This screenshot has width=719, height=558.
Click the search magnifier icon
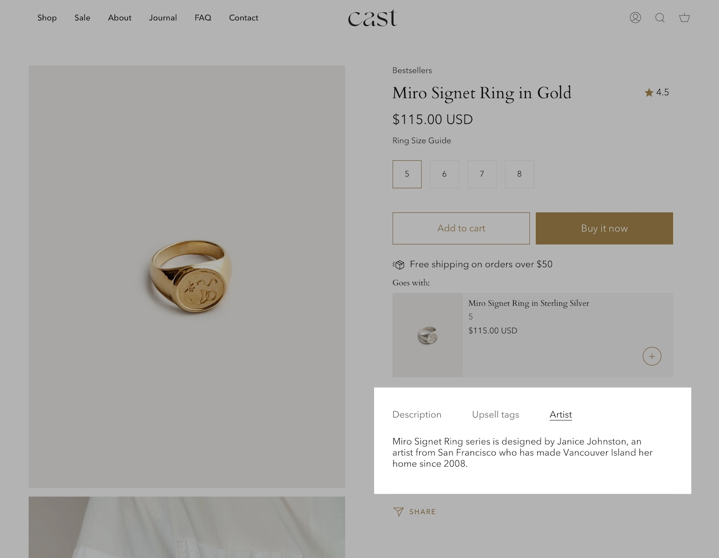point(660,18)
